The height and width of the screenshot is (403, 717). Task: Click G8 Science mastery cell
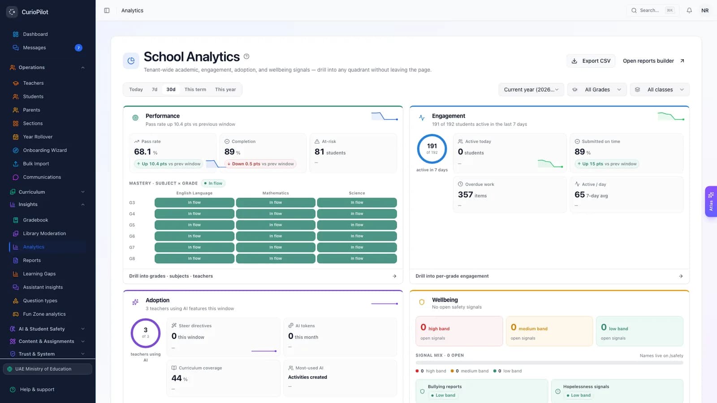pyautogui.click(x=357, y=258)
